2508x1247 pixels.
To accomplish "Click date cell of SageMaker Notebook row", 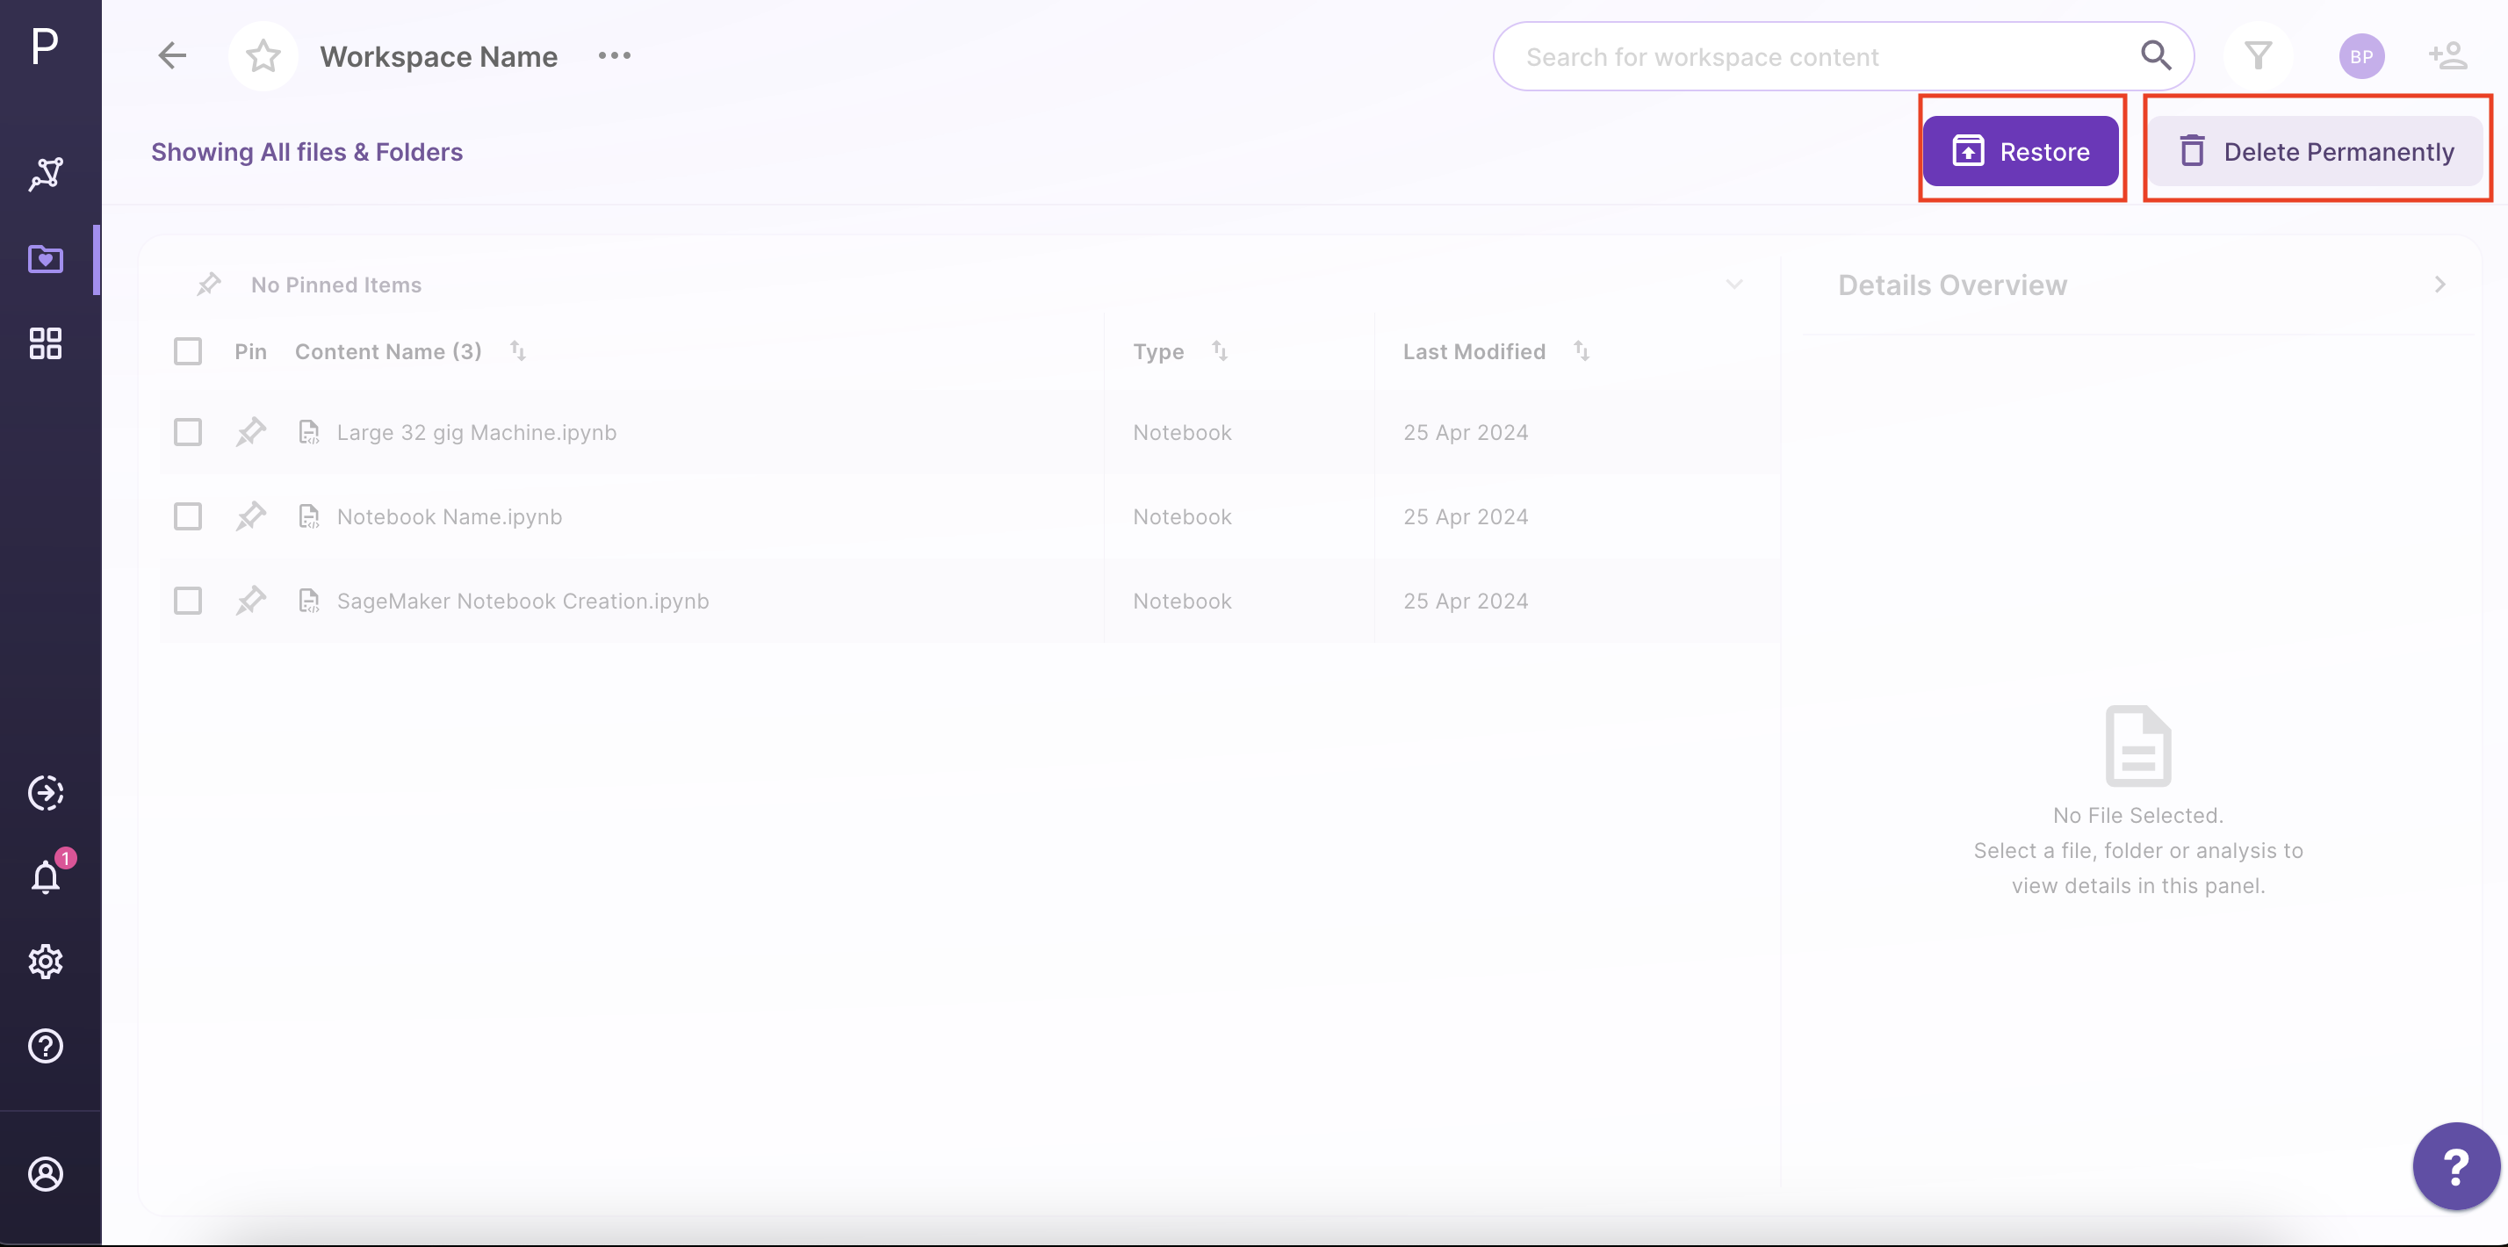I will (1466, 602).
